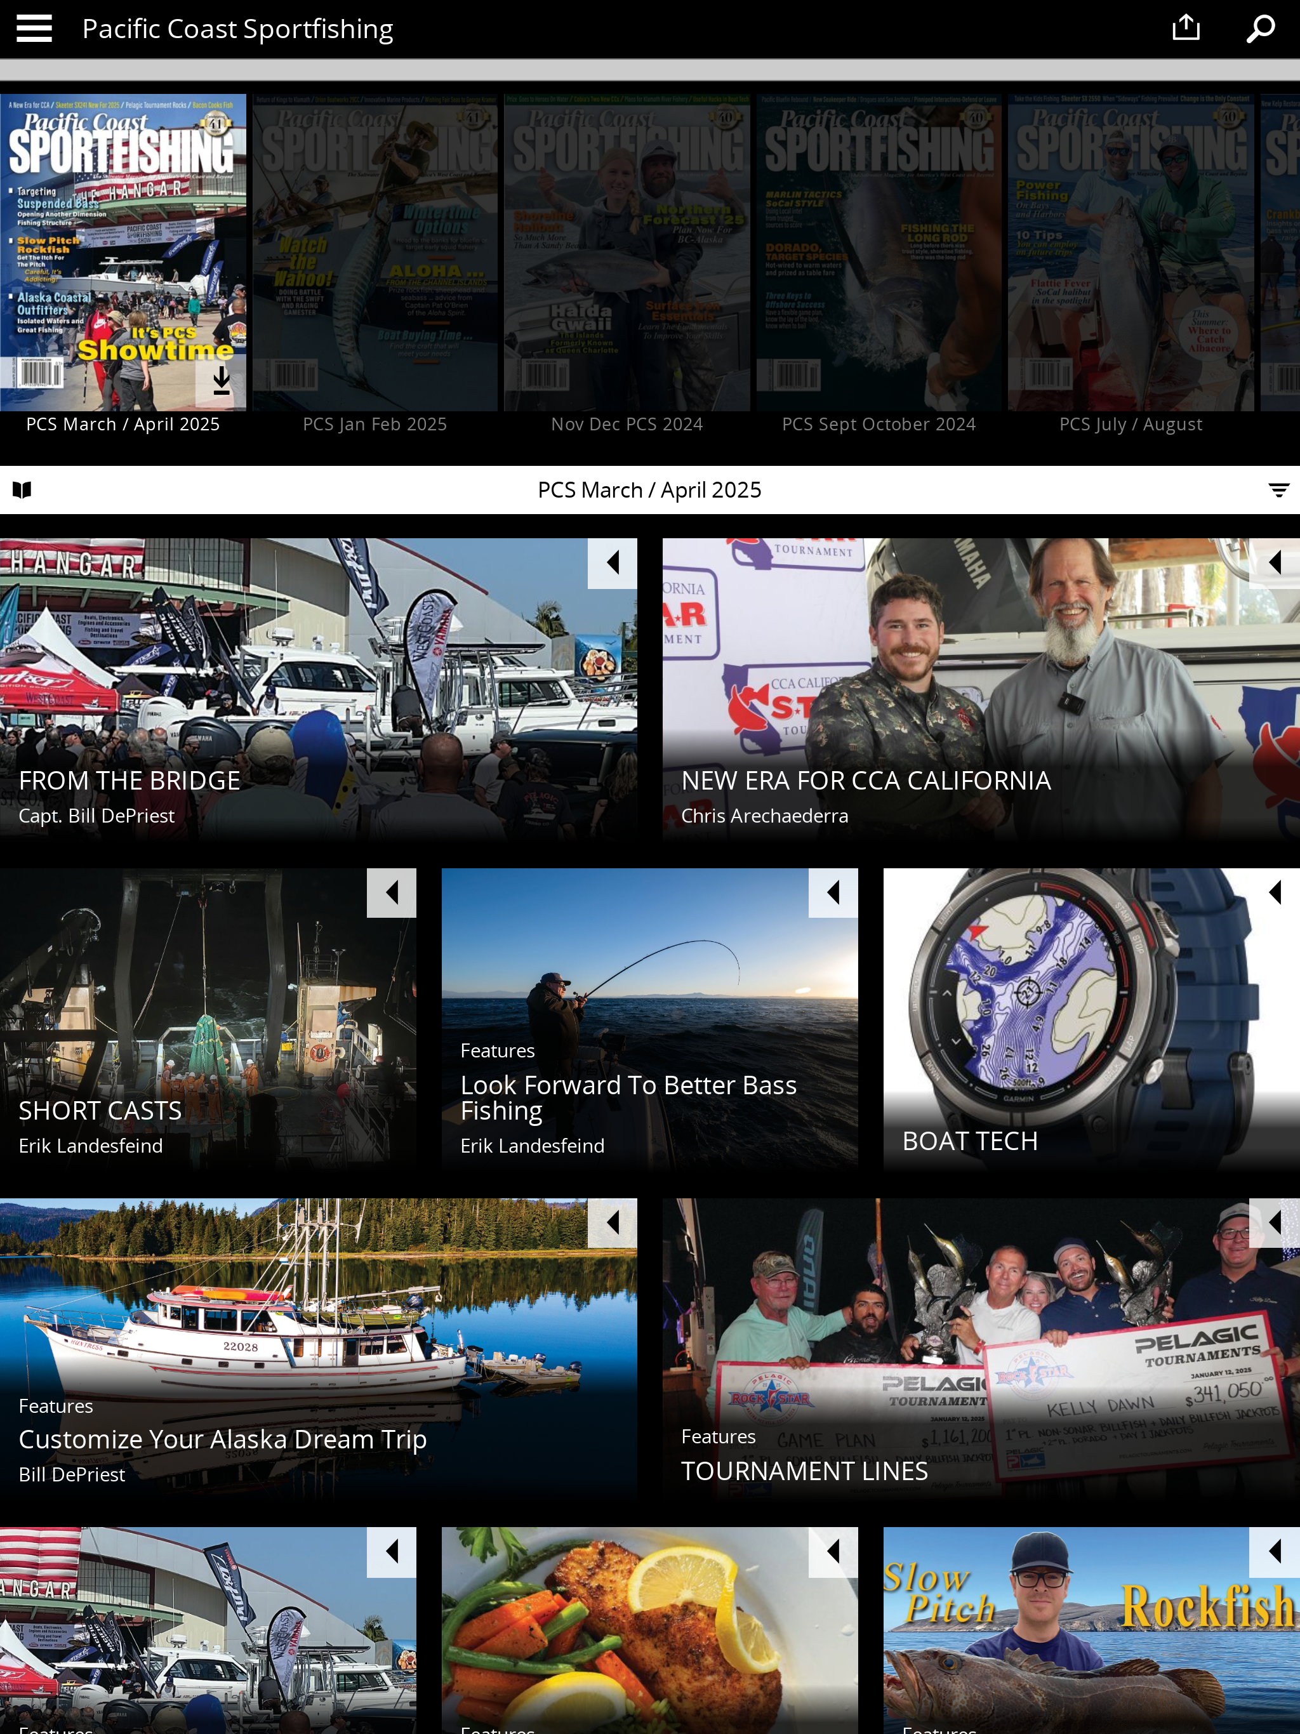
Task: Click 'Bill DePriest' under the Alaska Dream Trip title
Action: click(x=72, y=1475)
